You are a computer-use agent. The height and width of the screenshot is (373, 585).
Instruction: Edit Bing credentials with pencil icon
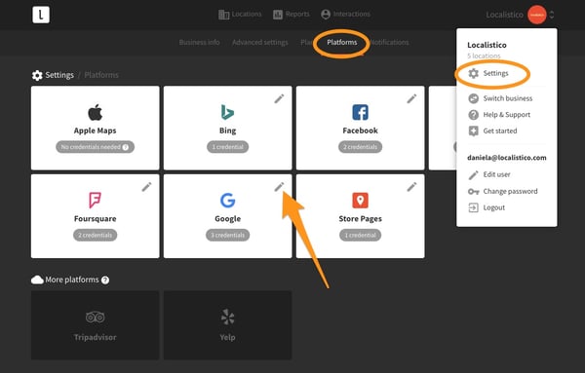pos(279,98)
